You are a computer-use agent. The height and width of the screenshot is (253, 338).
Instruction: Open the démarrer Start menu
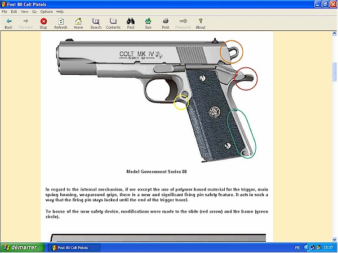click(22, 247)
